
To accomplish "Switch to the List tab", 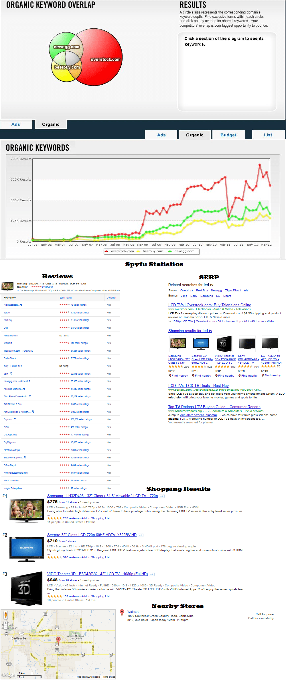I will 268,135.
